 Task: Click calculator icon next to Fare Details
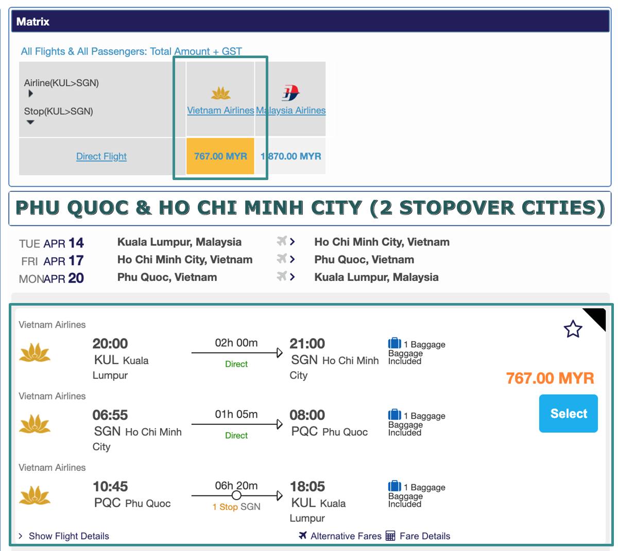coord(390,536)
